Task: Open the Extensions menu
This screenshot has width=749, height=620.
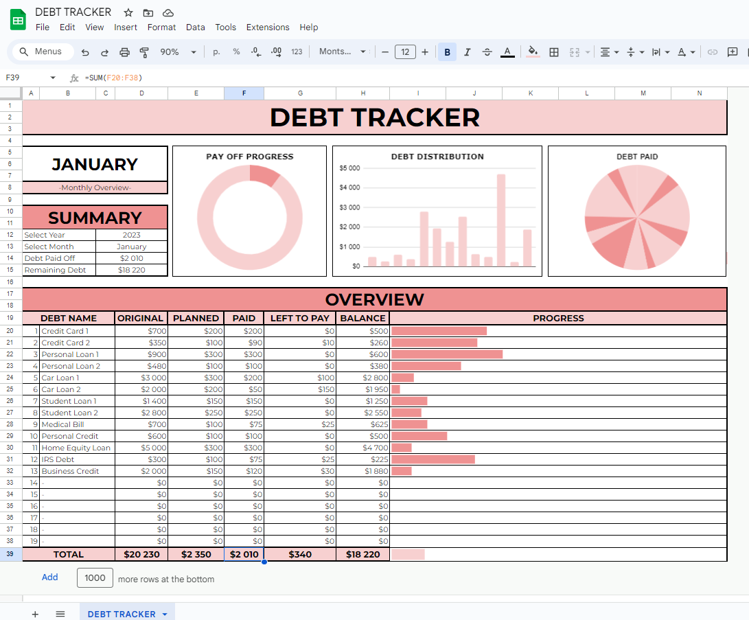Action: click(x=268, y=27)
